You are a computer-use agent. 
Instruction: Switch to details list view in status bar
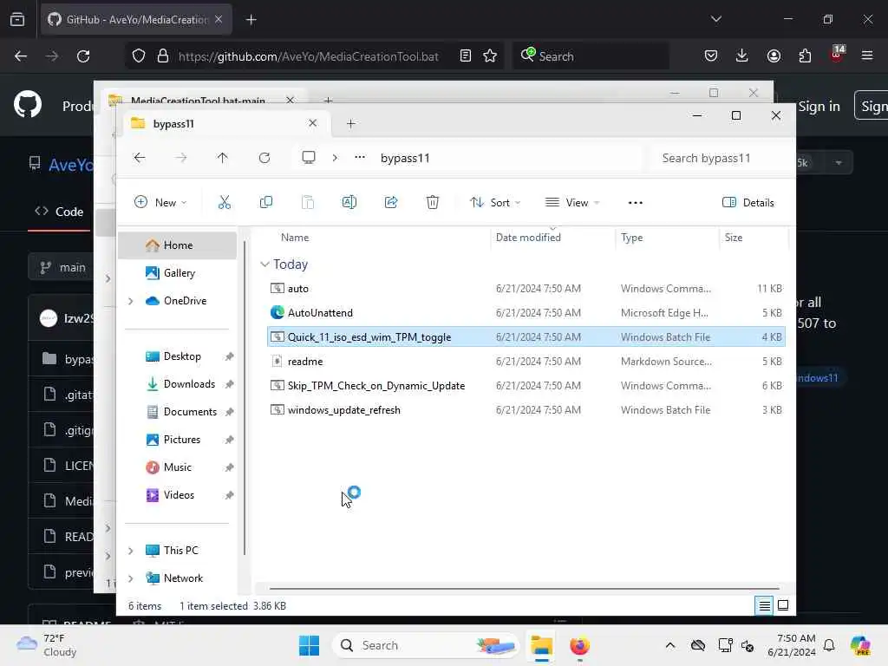coord(764,605)
